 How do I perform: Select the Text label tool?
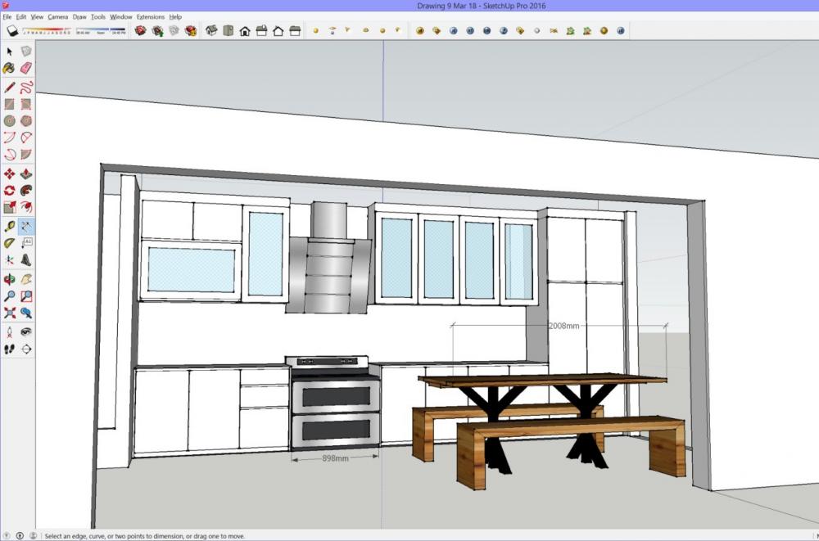[x=26, y=243]
